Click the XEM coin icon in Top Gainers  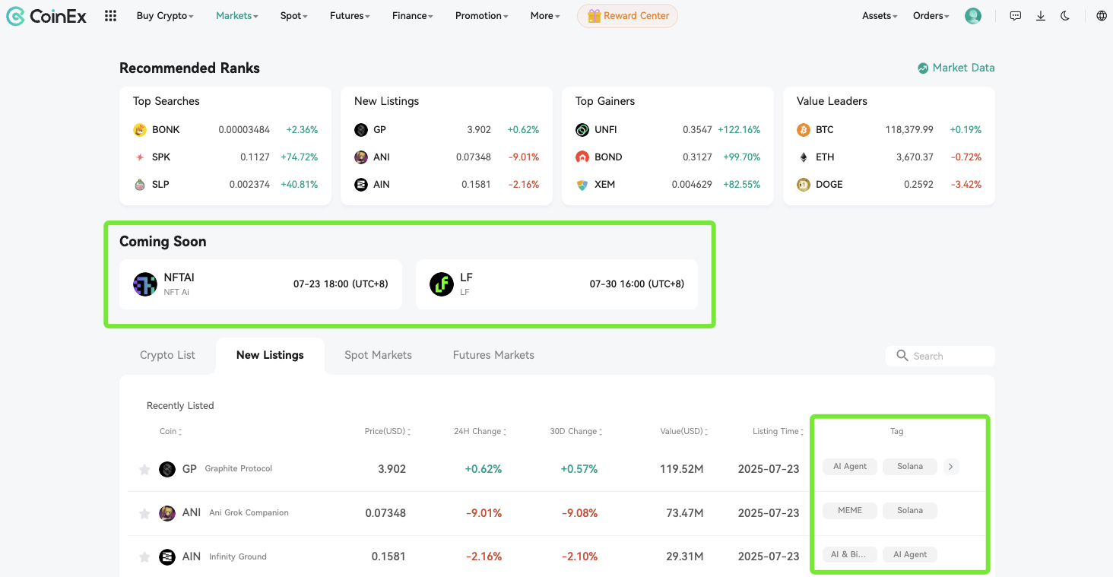(x=582, y=185)
